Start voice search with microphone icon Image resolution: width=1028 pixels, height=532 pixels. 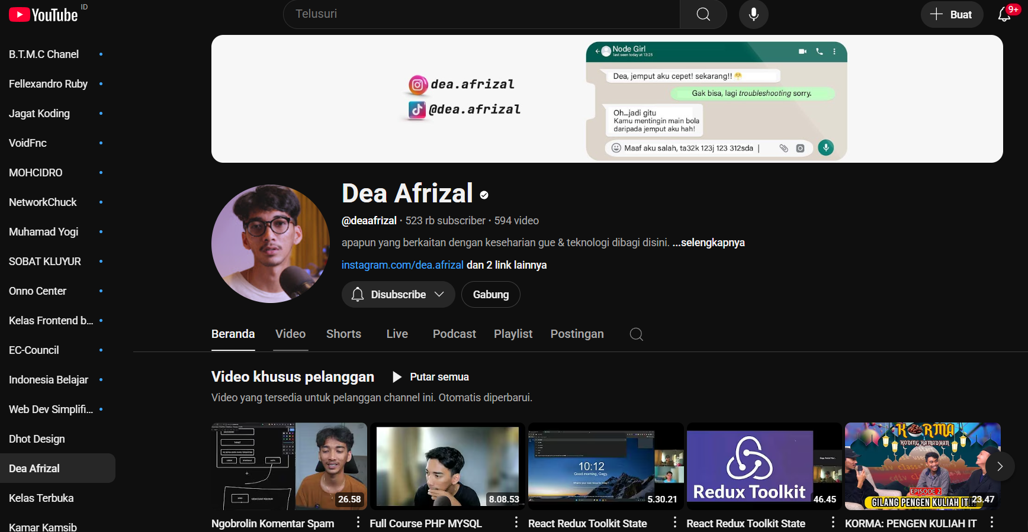click(753, 14)
